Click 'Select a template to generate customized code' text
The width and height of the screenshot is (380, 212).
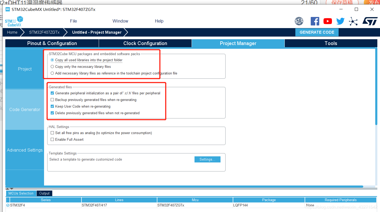click(86, 160)
